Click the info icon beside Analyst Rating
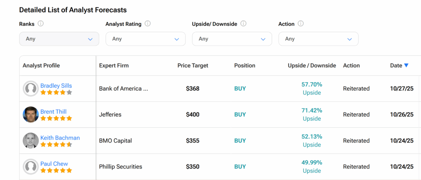 (x=148, y=23)
